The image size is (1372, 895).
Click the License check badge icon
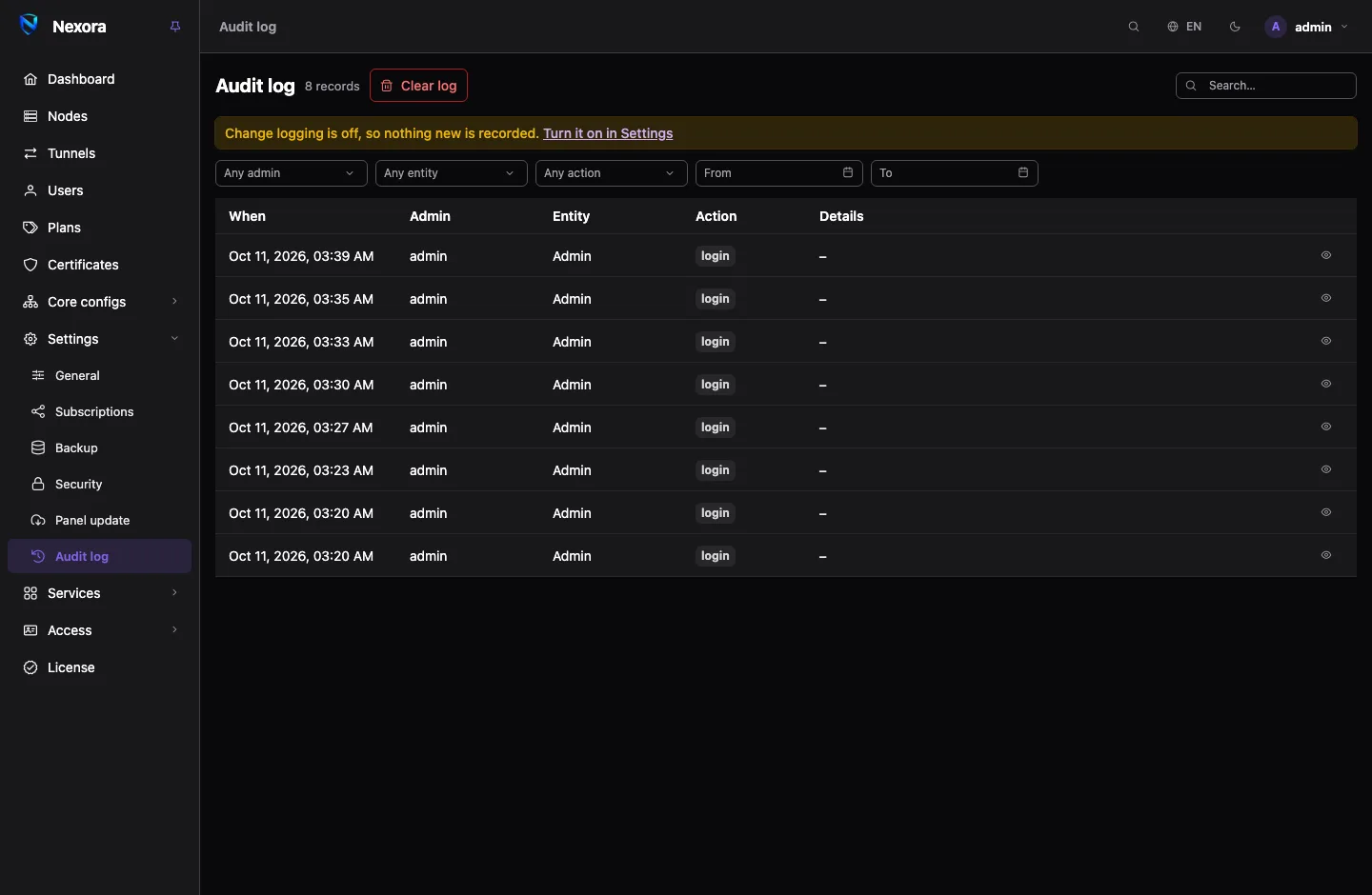click(30, 667)
